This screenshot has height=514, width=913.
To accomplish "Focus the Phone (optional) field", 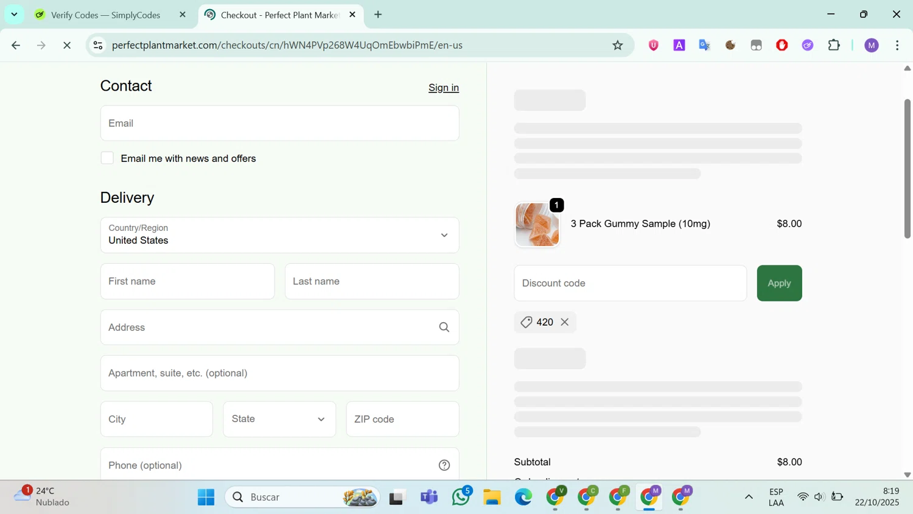I will tap(279, 464).
